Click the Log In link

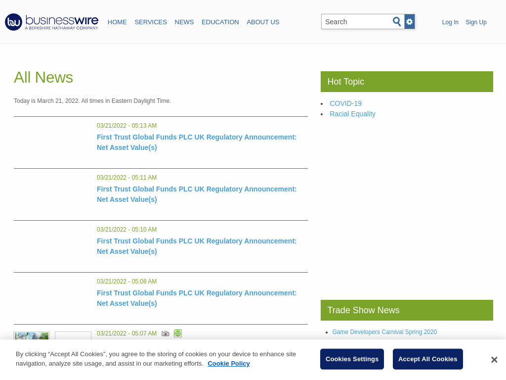pyautogui.click(x=450, y=22)
